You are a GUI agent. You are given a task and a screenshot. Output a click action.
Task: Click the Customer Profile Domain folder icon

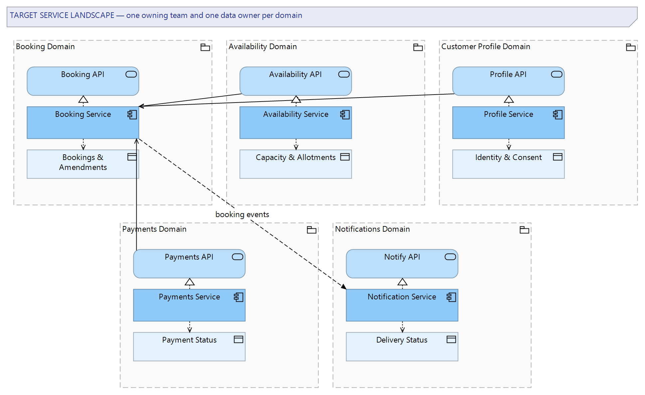click(631, 47)
